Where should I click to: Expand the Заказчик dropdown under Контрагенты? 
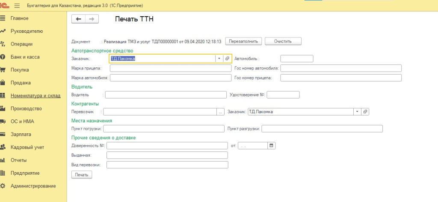click(x=357, y=112)
